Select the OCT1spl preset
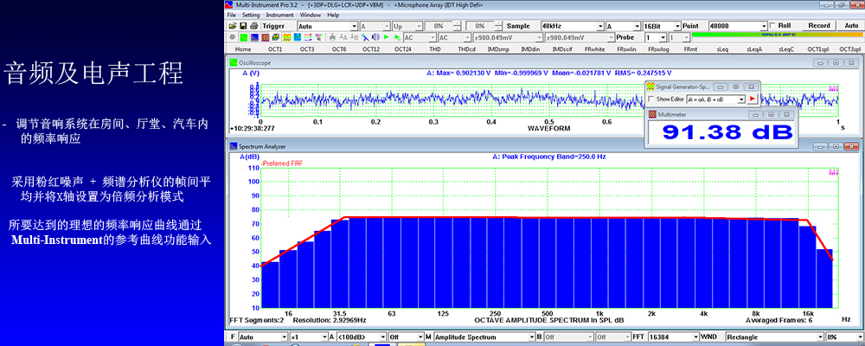 (818, 49)
